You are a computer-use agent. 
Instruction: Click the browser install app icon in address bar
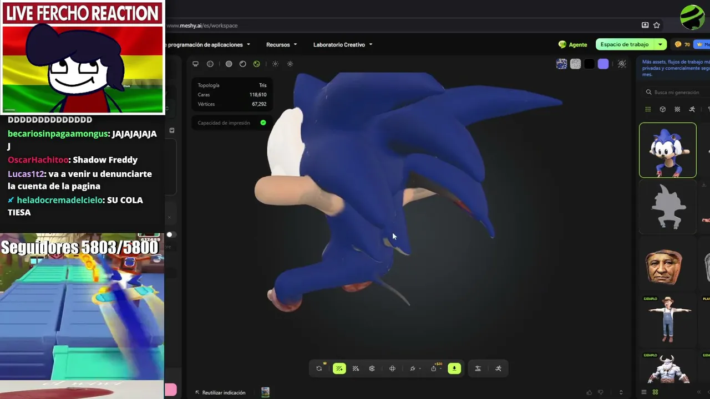[645, 25]
